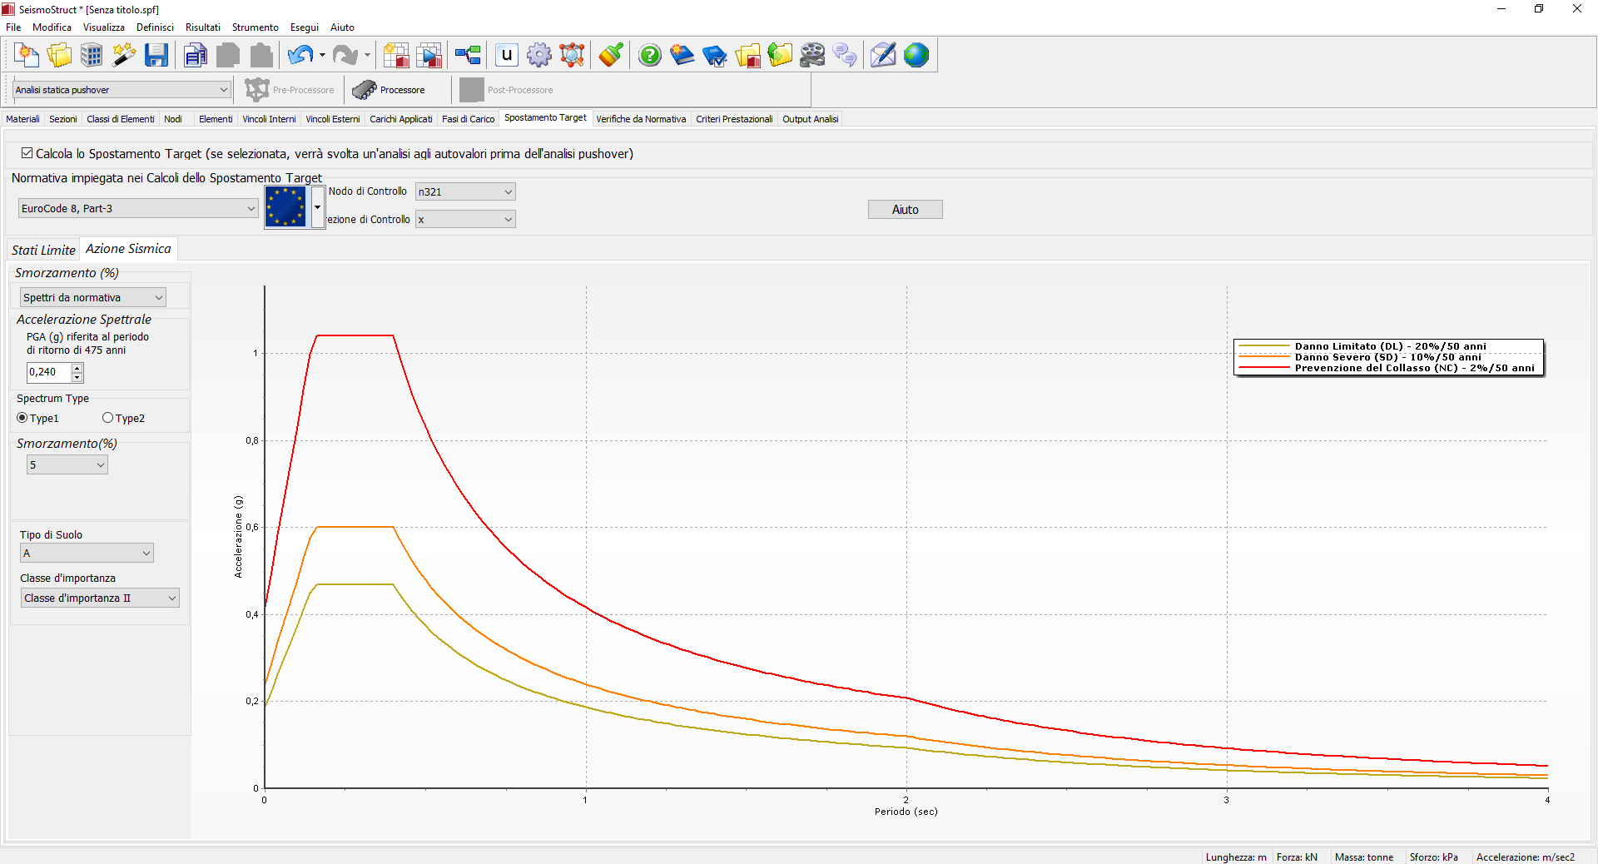This screenshot has width=1598, height=864.
Task: Click the new project icon
Action: (27, 56)
